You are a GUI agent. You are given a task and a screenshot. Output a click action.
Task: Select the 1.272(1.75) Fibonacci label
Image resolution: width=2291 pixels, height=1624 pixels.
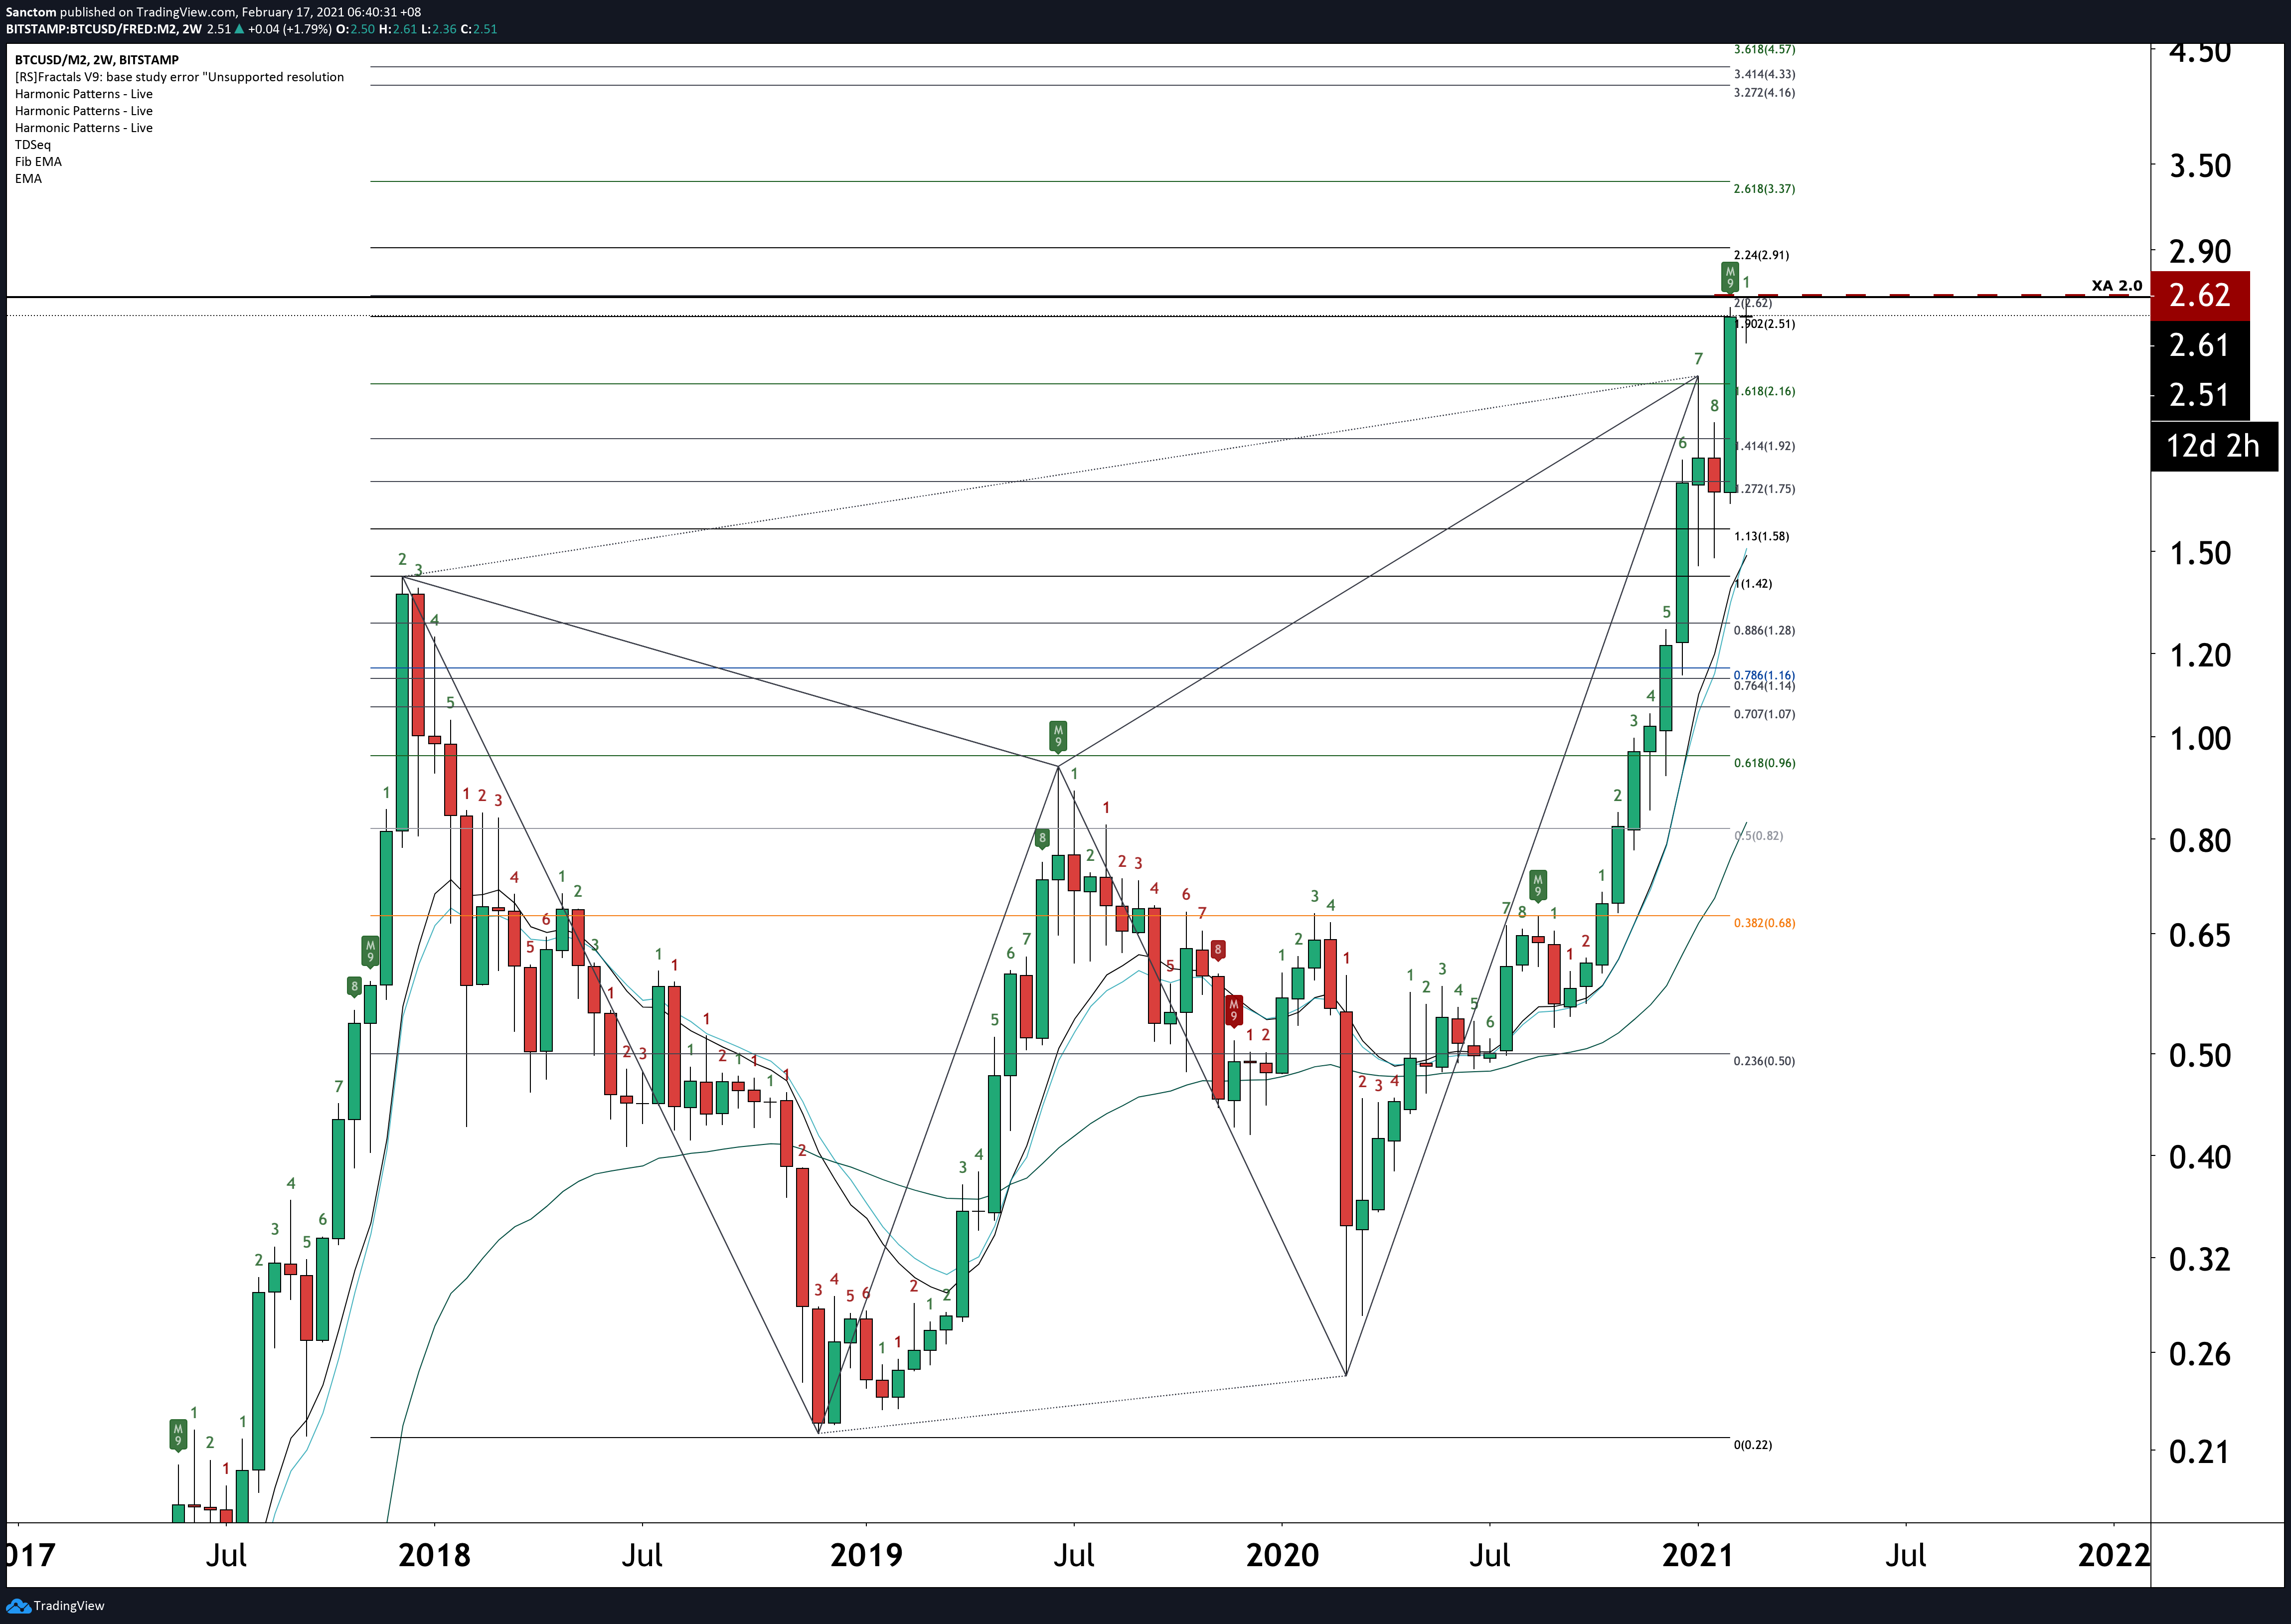click(1764, 489)
